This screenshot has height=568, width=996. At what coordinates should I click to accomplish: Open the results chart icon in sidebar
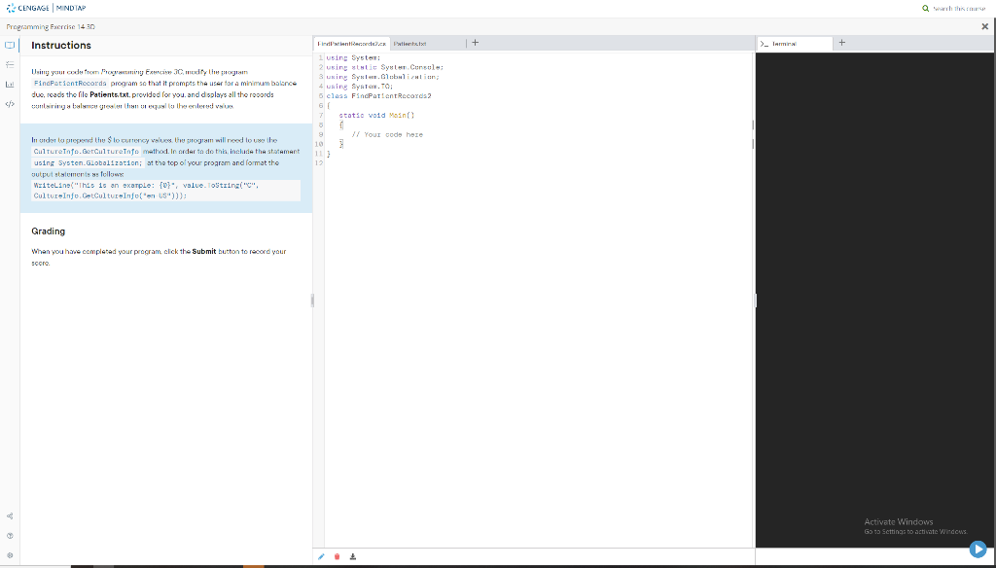click(x=10, y=84)
